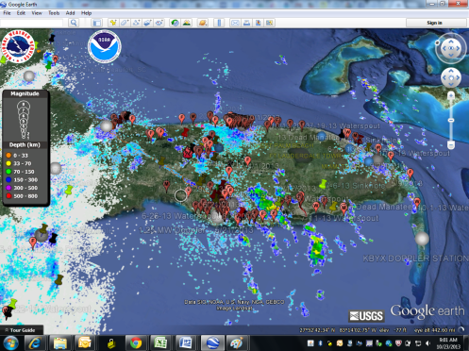Select the Add Placemark pushpin tool

pyautogui.click(x=113, y=23)
